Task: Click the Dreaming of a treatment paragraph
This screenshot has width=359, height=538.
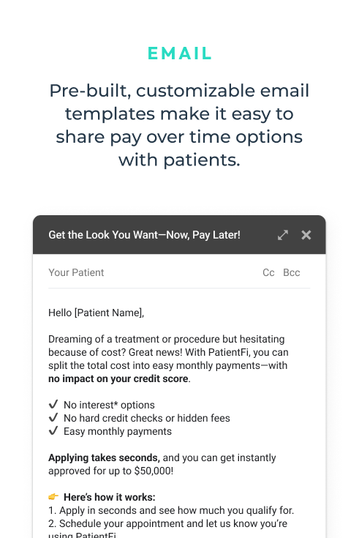Action: (x=168, y=359)
